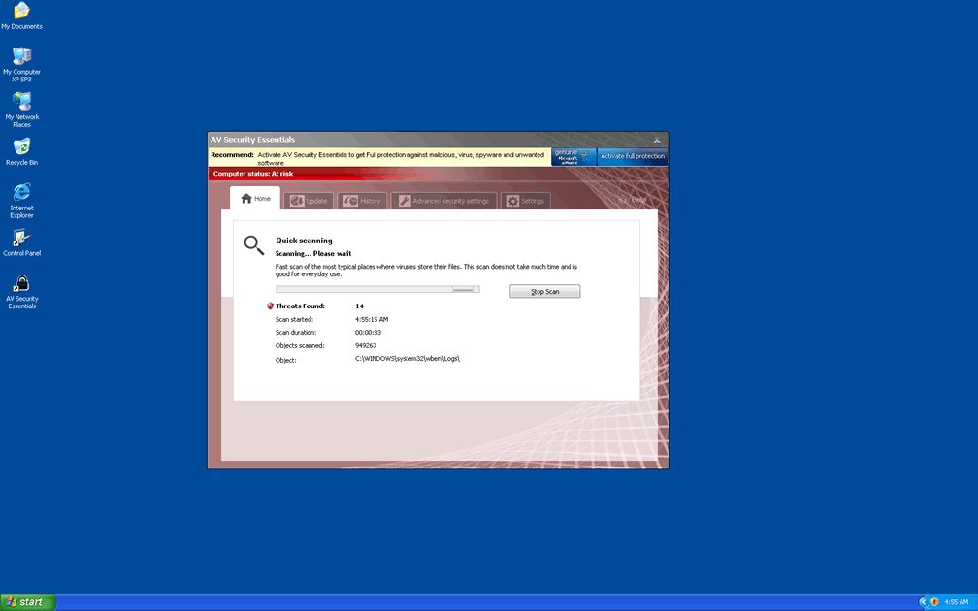The width and height of the screenshot is (978, 611).
Task: Click the quick scan progress bar
Action: point(377,289)
